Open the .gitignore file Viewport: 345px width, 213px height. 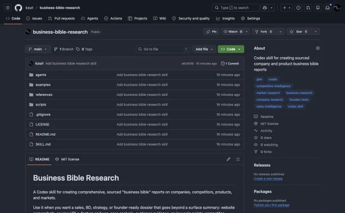[x=43, y=115]
